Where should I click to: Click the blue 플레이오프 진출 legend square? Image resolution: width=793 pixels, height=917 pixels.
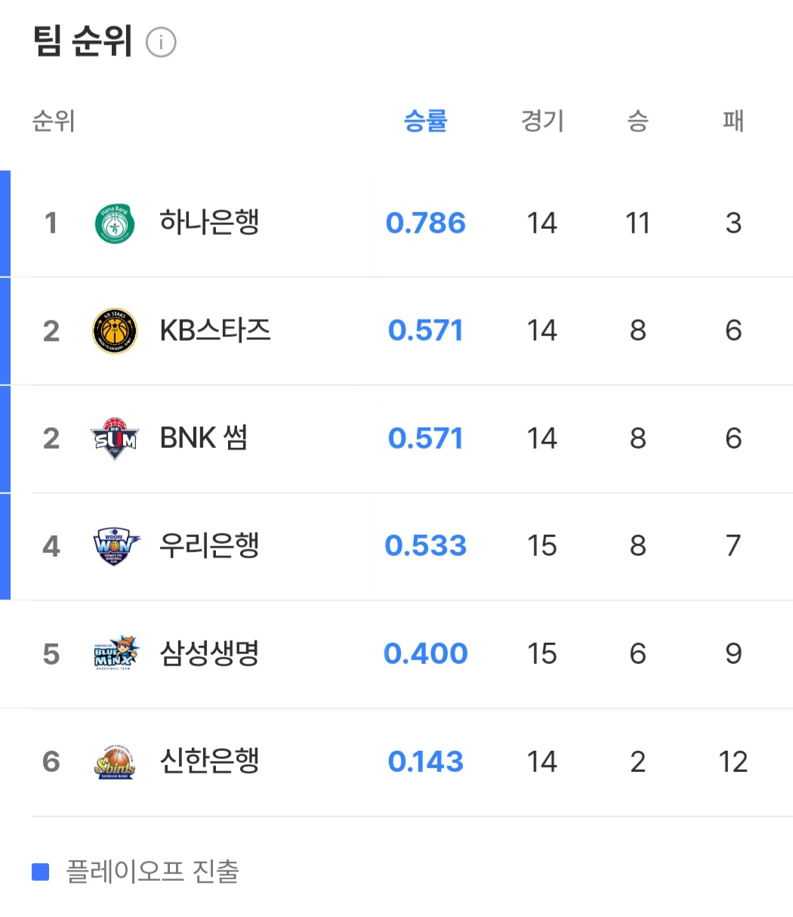point(40,872)
